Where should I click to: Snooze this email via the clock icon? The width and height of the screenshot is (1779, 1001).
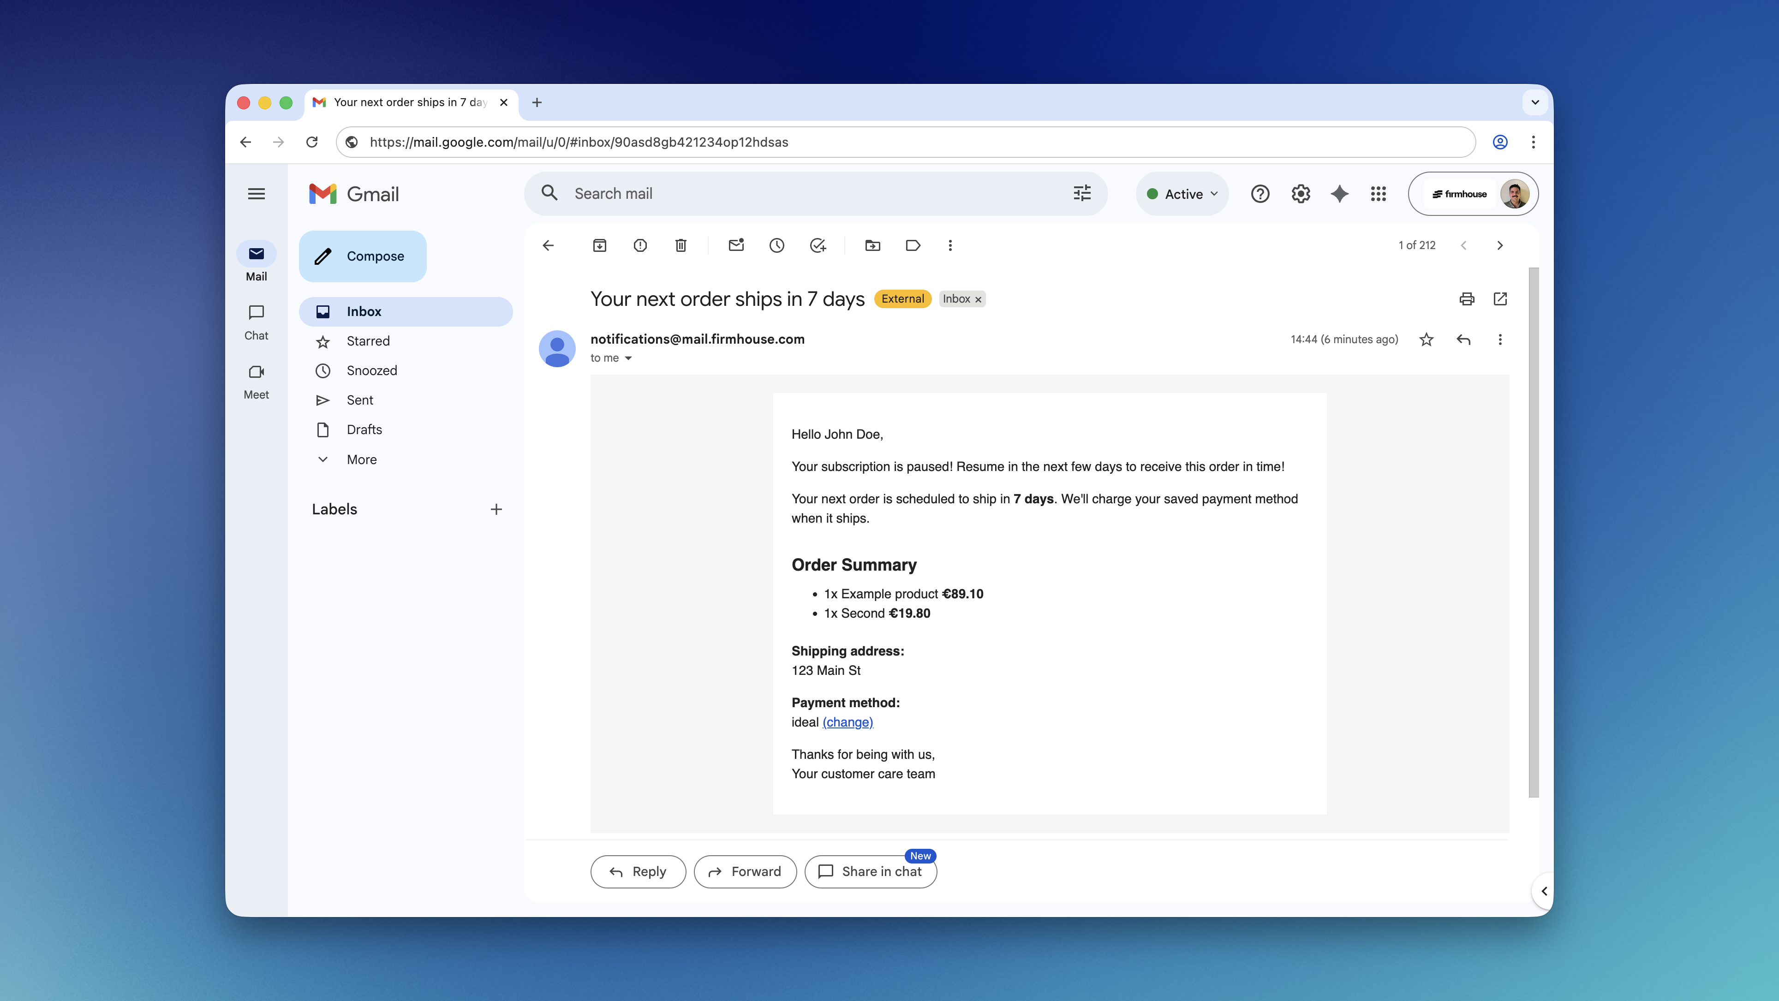pos(776,245)
